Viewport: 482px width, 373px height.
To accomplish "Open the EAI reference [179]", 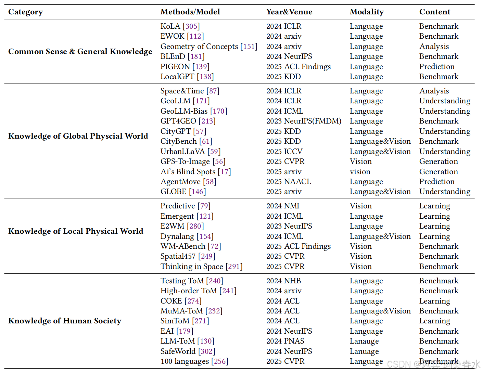I will tap(185, 331).
